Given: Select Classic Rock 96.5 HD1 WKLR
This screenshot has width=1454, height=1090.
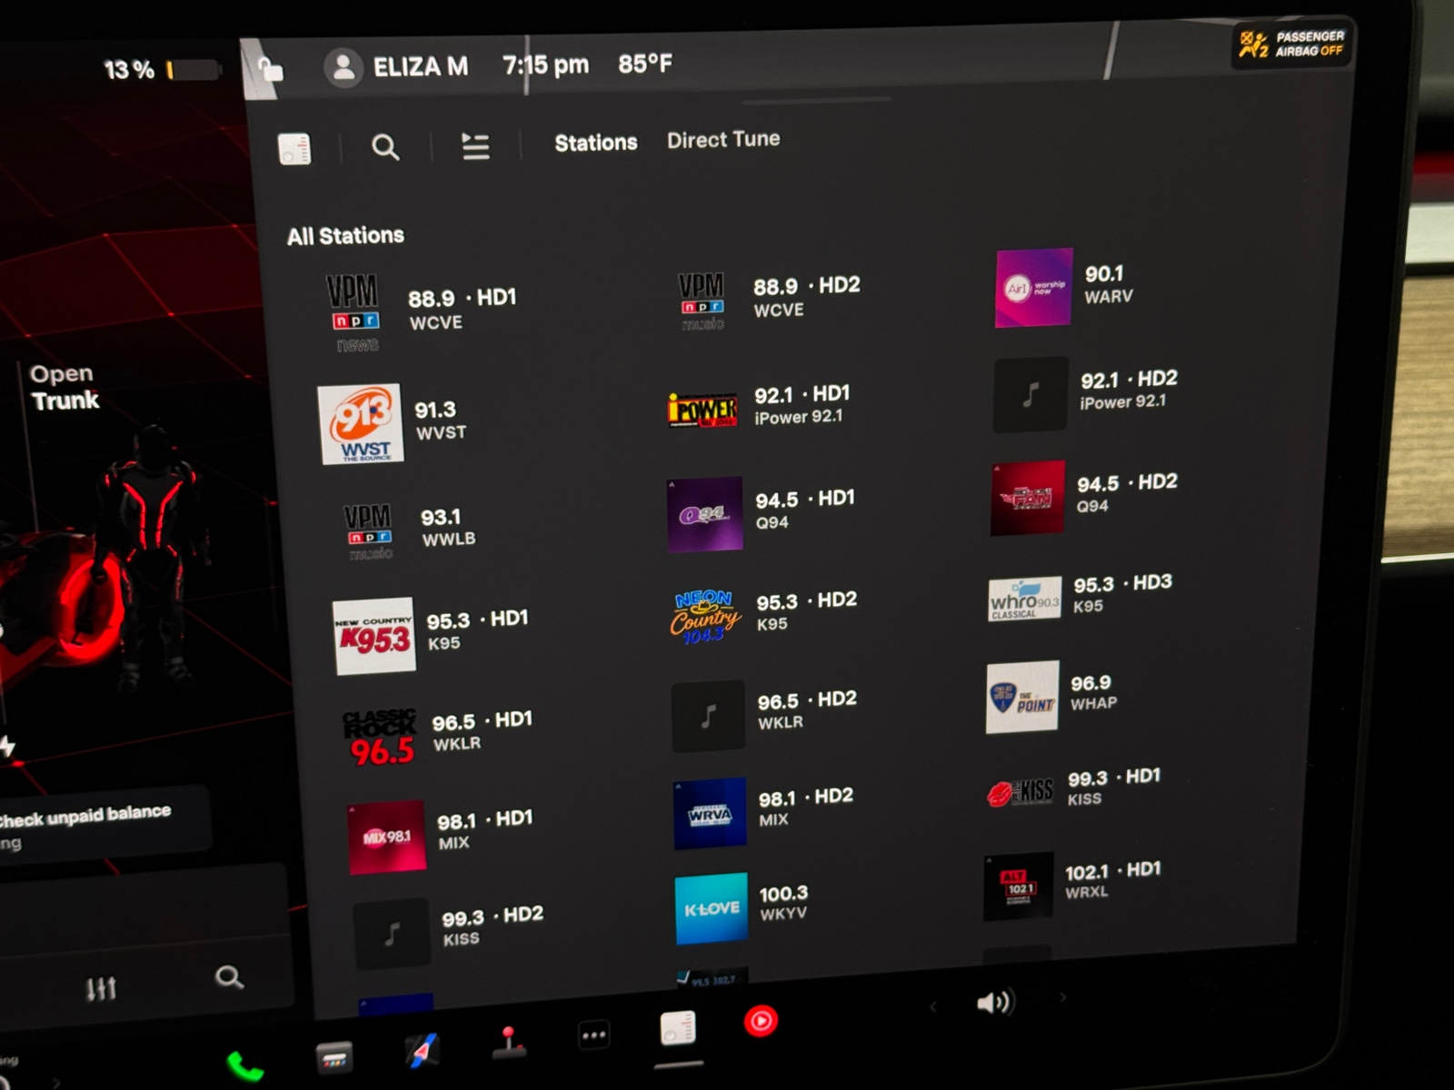Looking at the screenshot, I should tap(437, 735).
